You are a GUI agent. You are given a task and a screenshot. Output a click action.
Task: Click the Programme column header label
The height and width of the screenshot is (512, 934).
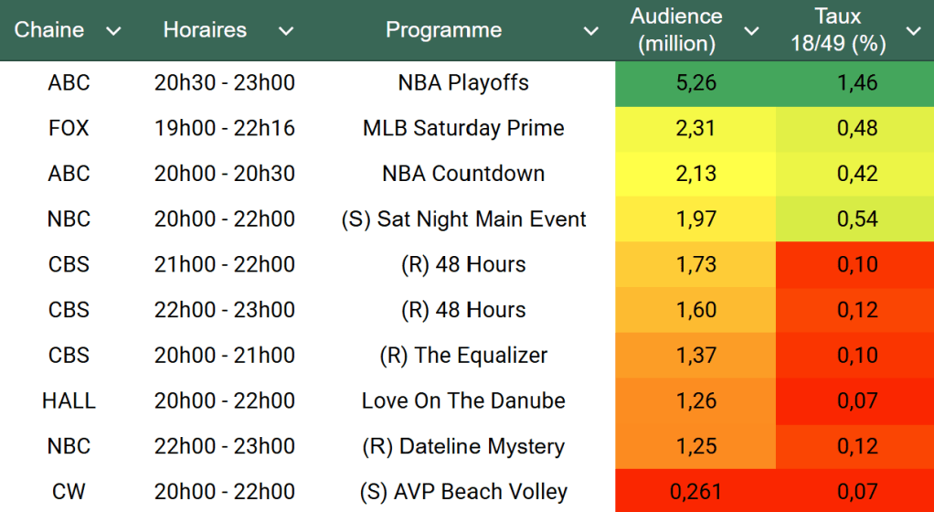[443, 30]
